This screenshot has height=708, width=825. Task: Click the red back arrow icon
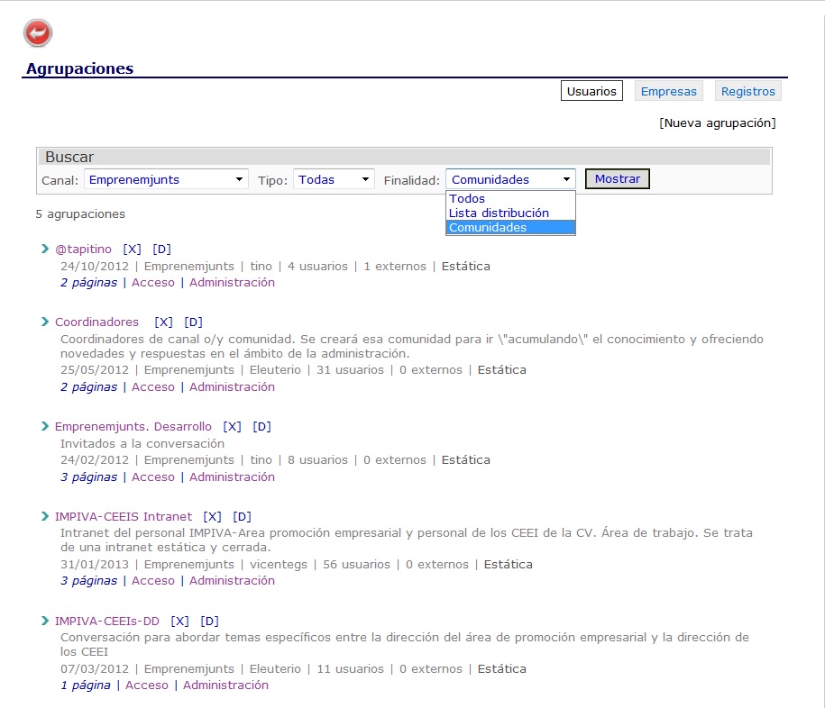[38, 33]
